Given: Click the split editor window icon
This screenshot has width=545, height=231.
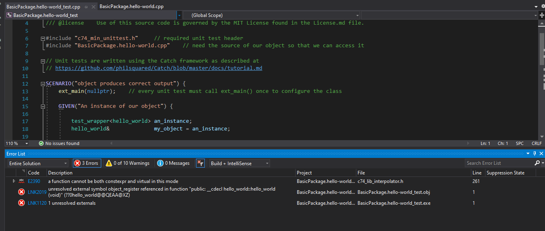Looking at the screenshot, I should tap(542, 15).
